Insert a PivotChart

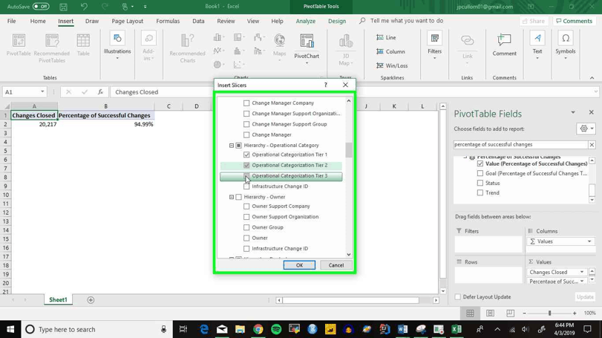[x=307, y=49]
